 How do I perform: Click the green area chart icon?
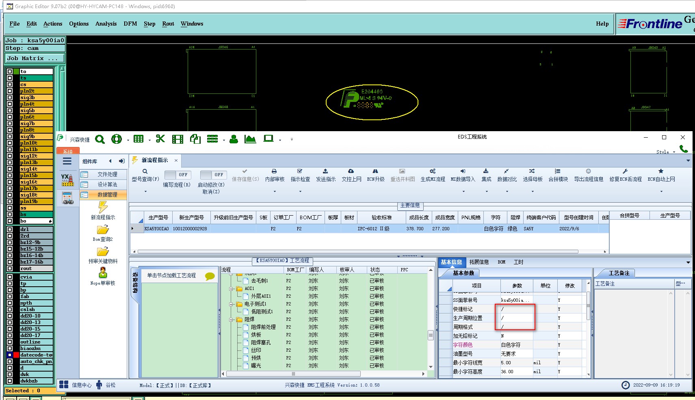point(250,139)
